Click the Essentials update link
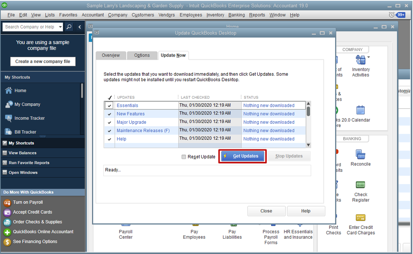Image resolution: width=413 pixels, height=254 pixels. pyautogui.click(x=127, y=105)
